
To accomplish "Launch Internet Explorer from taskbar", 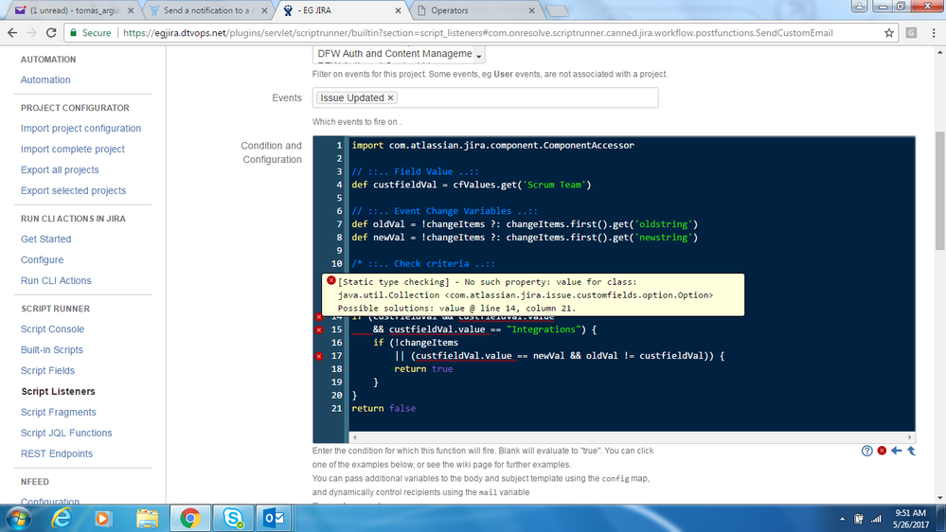I will (61, 518).
